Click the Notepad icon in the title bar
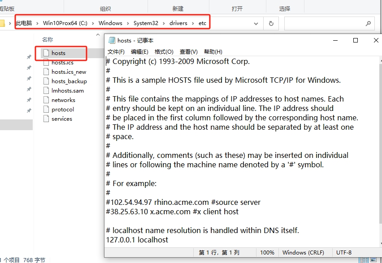This screenshot has height=263, width=382. pos(112,40)
